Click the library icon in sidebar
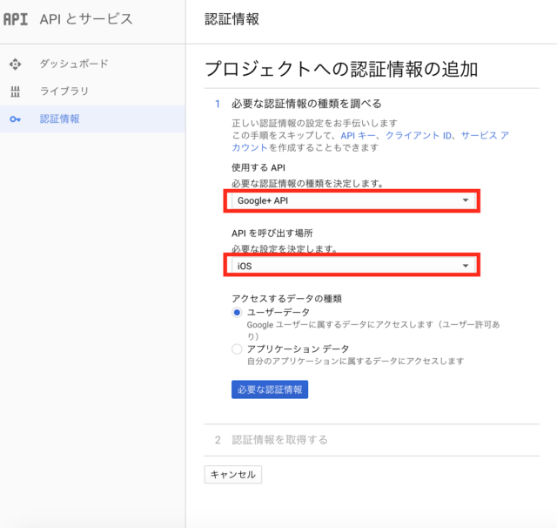 [15, 91]
